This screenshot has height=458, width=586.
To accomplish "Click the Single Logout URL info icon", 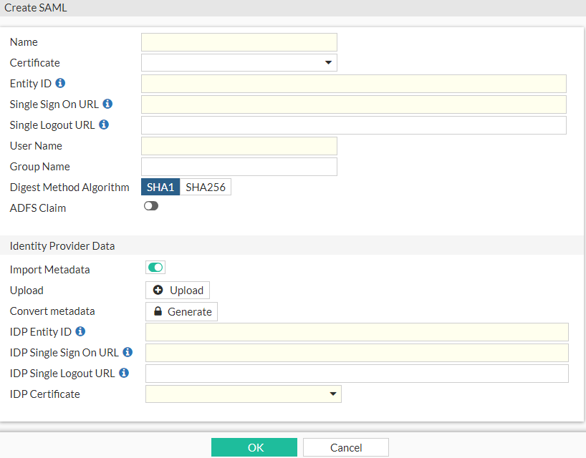I will click(103, 125).
